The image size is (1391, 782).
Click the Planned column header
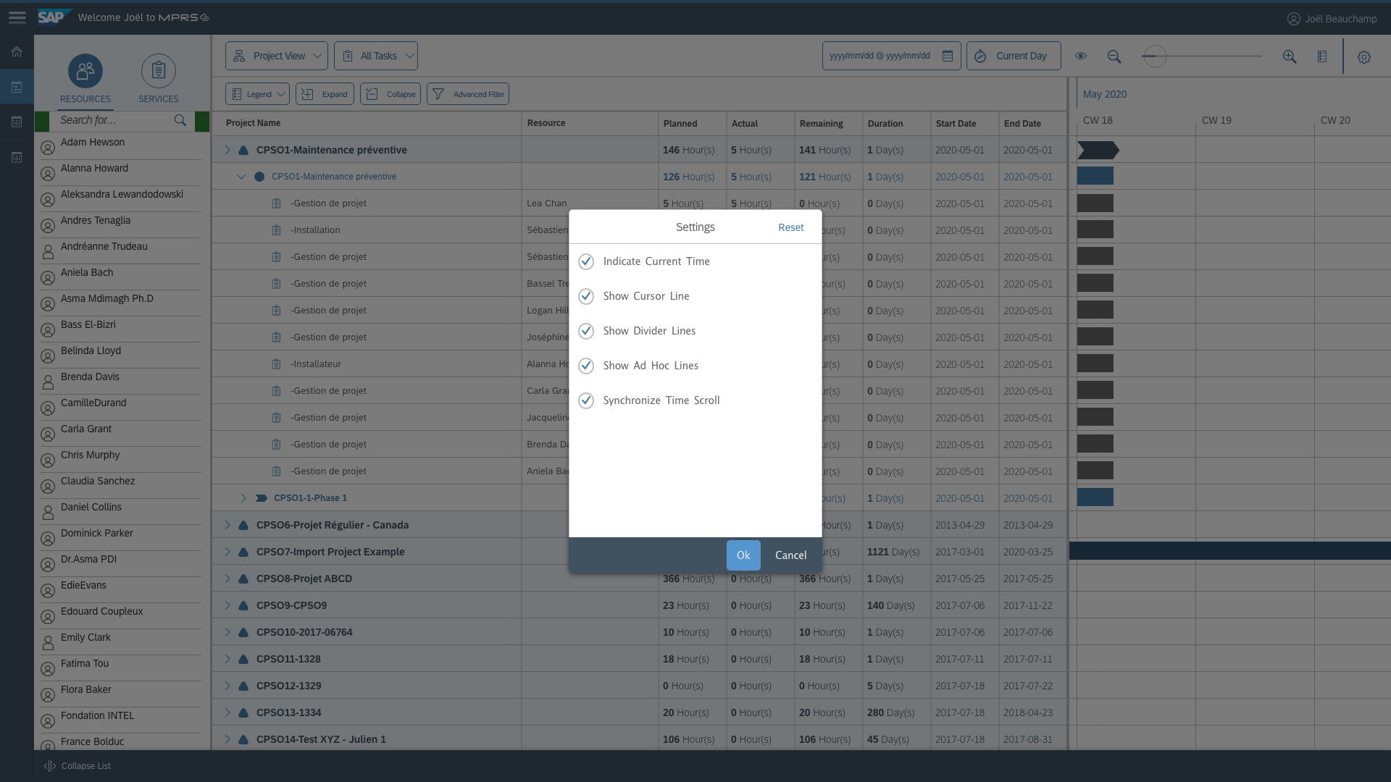[680, 124]
